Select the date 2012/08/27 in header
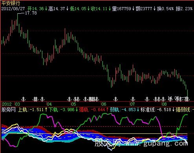 point(13,9)
